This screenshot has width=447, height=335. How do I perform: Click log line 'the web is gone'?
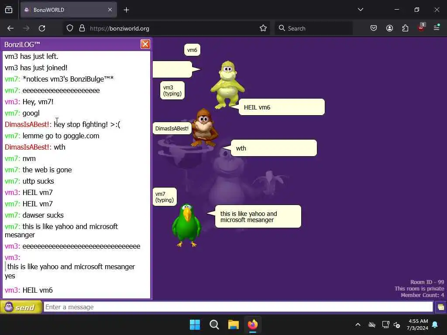38,170
